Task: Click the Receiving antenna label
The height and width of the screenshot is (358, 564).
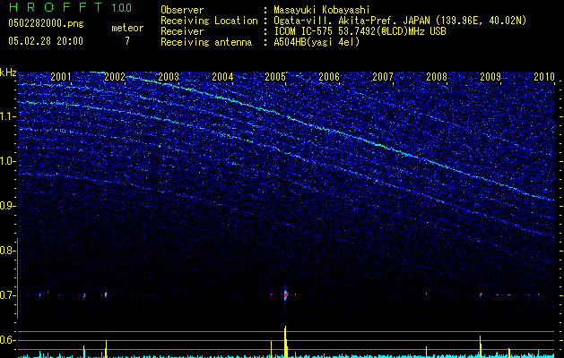Action: 206,42
